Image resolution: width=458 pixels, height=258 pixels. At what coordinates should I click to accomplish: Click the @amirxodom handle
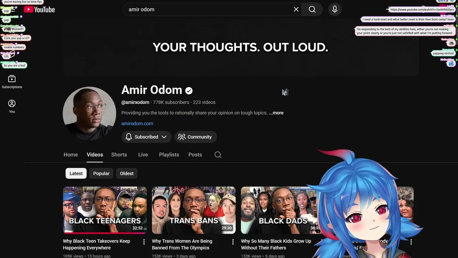135,102
